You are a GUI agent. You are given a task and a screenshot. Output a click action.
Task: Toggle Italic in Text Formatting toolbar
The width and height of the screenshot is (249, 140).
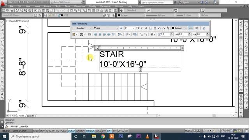(x=142, y=28)
